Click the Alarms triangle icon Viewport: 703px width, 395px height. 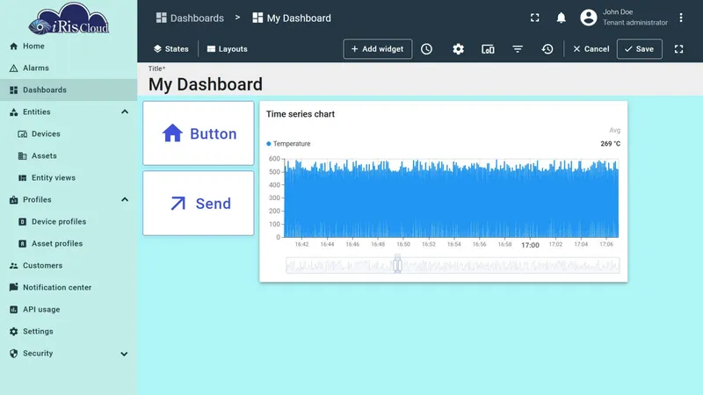(13, 68)
